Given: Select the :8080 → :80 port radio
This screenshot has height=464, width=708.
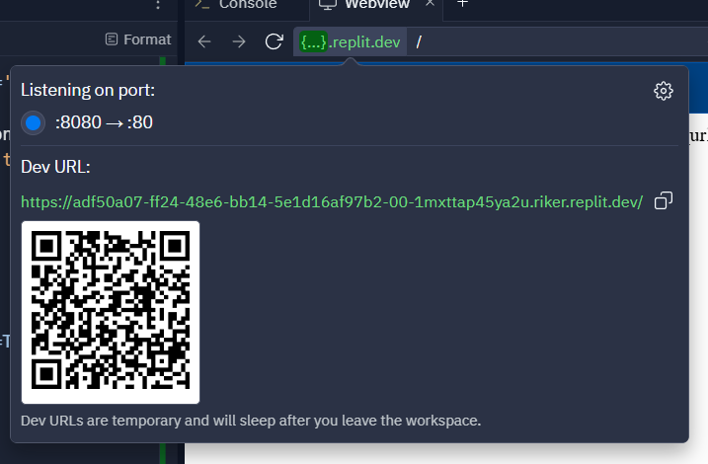Looking at the screenshot, I should [x=33, y=122].
